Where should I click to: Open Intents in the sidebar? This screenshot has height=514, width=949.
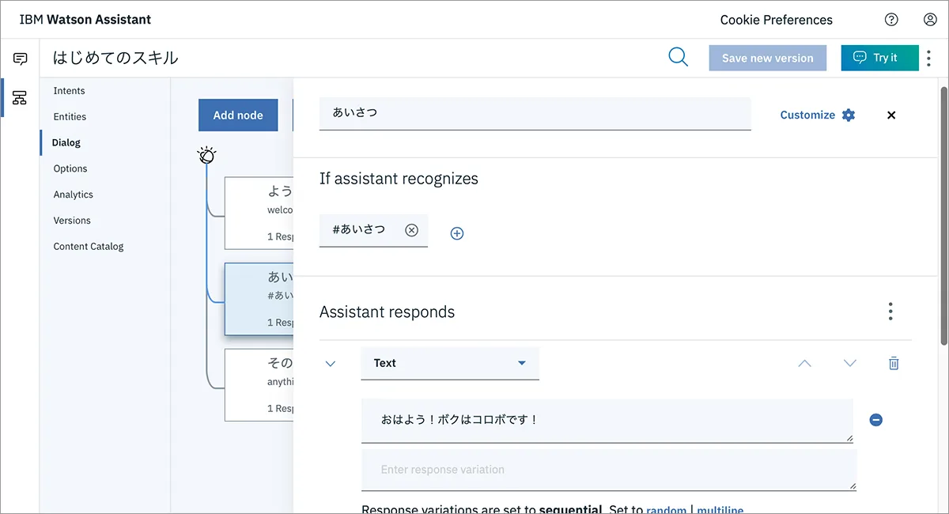(70, 91)
